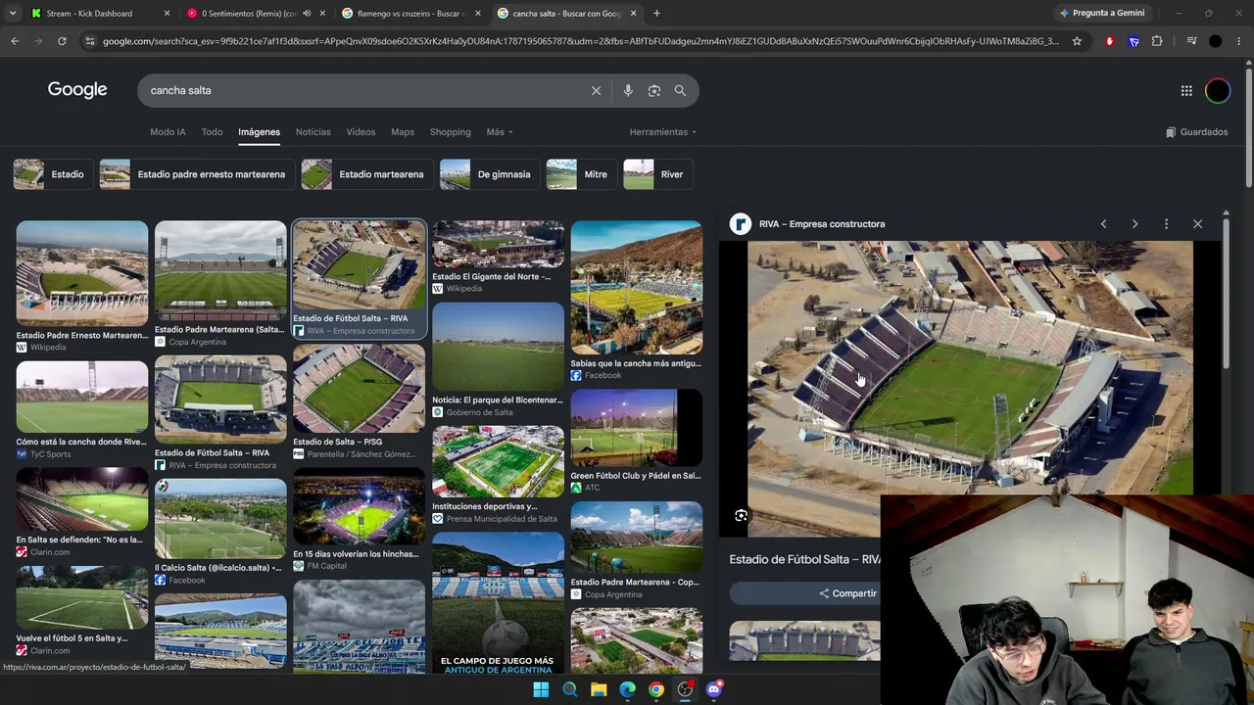1254x705 pixels.
Task: Filter by Estadio padre ernesto martearena chip
Action: coord(197,174)
